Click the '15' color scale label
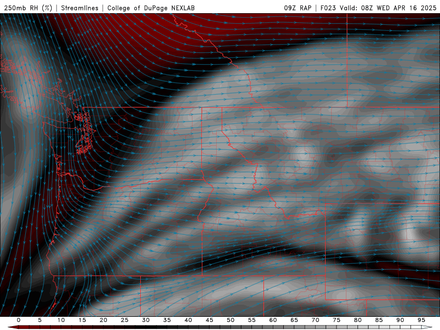Image resolution: width=440 pixels, height=330 pixels. point(82,320)
